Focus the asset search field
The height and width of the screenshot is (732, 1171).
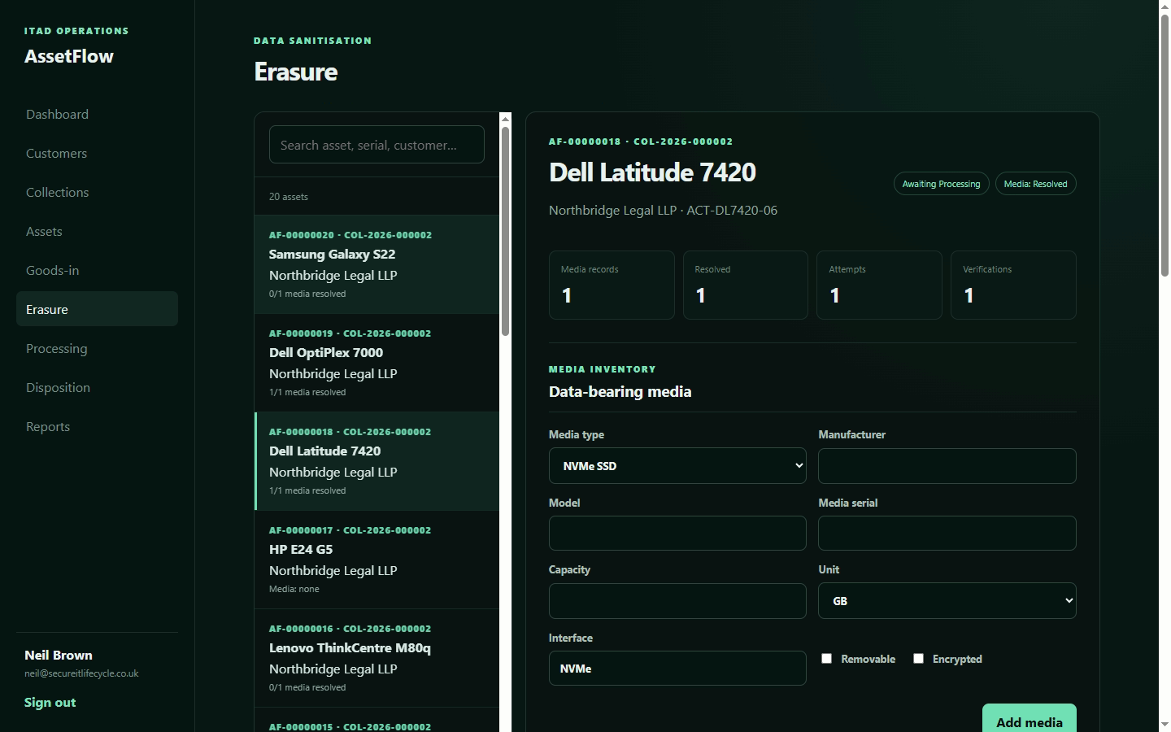click(377, 145)
